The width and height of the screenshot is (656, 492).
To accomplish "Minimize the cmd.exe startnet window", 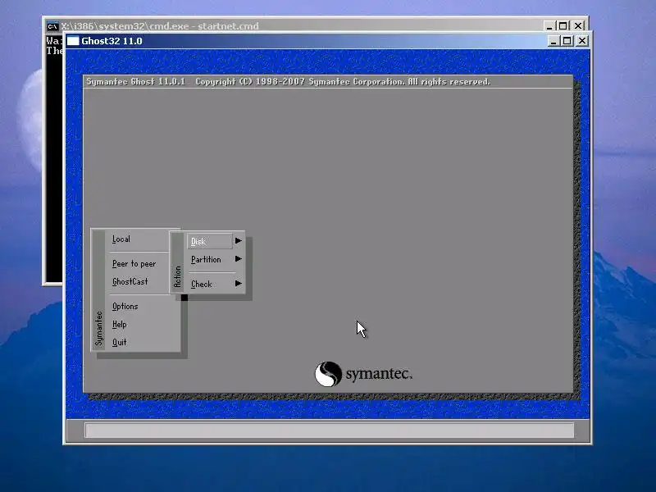I will pos(549,26).
